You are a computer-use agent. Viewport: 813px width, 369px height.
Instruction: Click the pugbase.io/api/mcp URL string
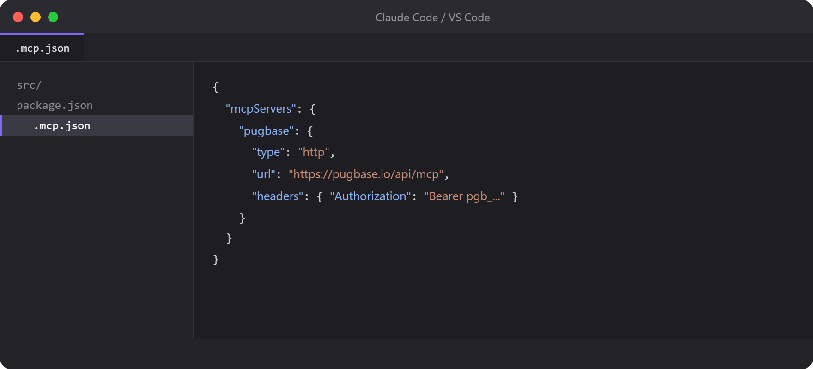pyautogui.click(x=366, y=174)
